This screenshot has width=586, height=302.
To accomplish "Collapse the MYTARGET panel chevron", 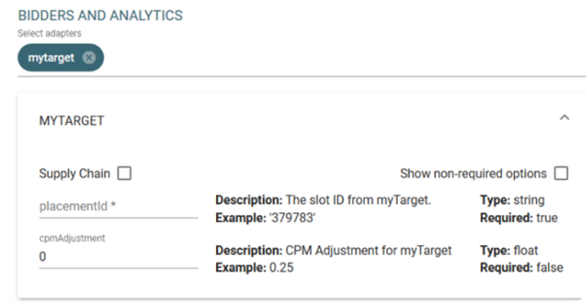I will click(565, 118).
